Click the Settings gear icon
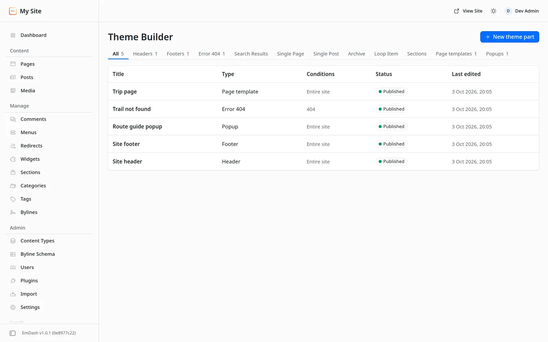548x342 pixels. tap(13, 307)
